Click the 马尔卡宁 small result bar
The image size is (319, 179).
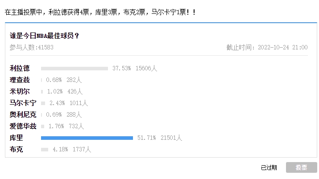(x=43, y=103)
